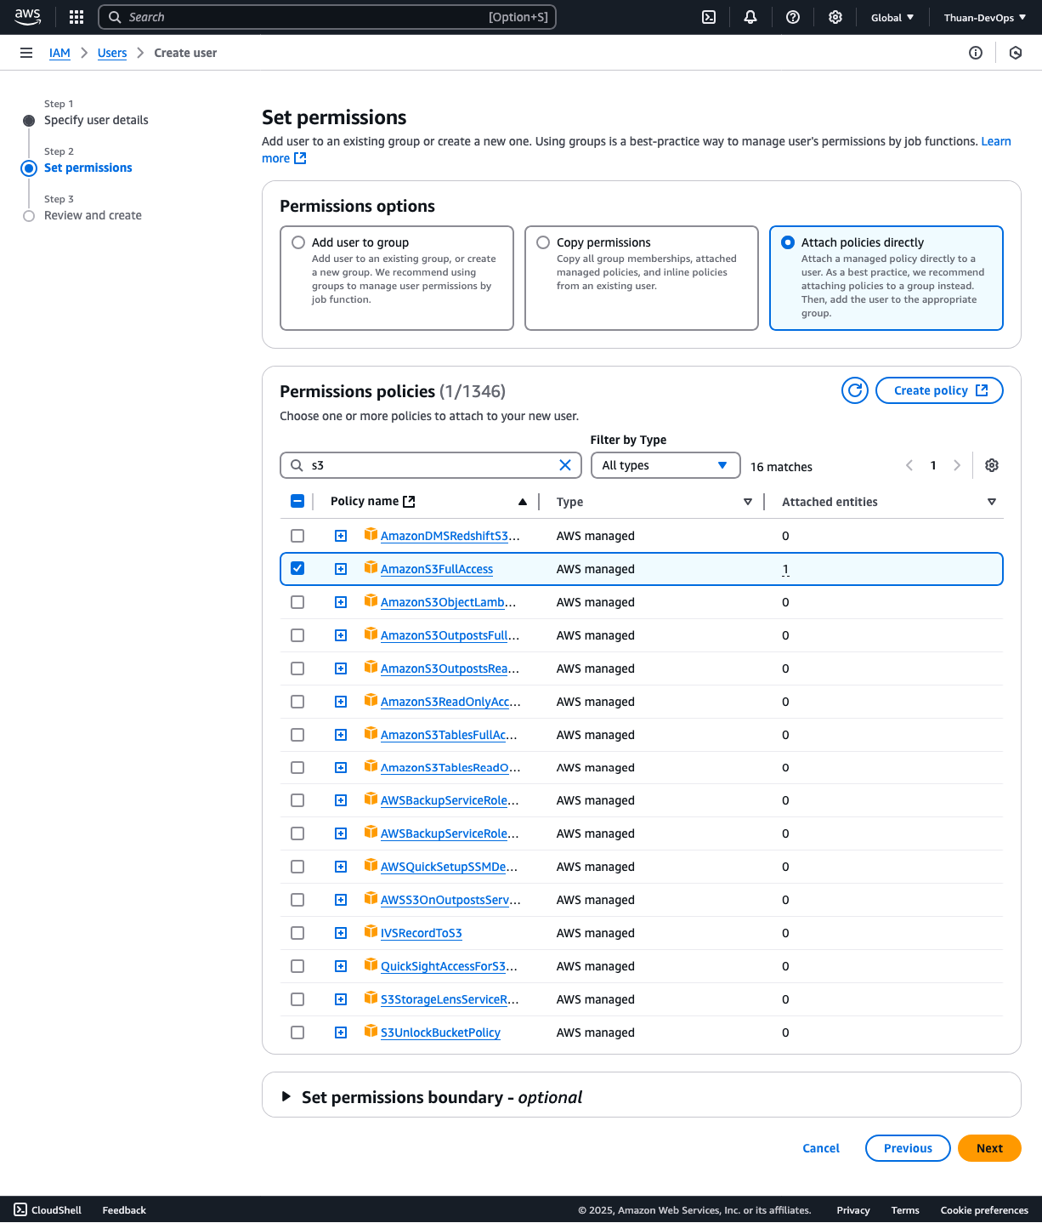
Task: Open the AWS services grid menu
Action: pyautogui.click(x=76, y=17)
